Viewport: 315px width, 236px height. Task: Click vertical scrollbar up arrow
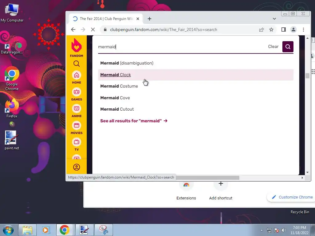(307, 38)
